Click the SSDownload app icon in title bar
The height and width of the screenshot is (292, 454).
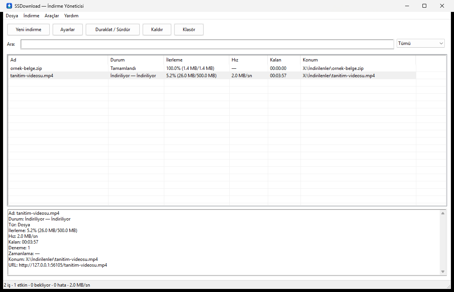(x=9, y=6)
